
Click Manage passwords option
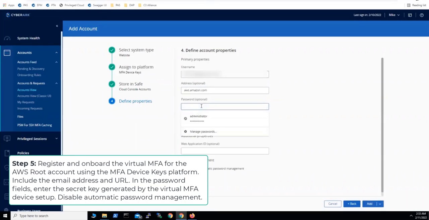point(225,131)
